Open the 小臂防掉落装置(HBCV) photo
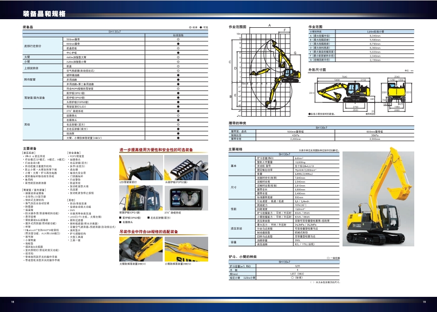The height and width of the screenshot is (312, 437). coord(186,249)
